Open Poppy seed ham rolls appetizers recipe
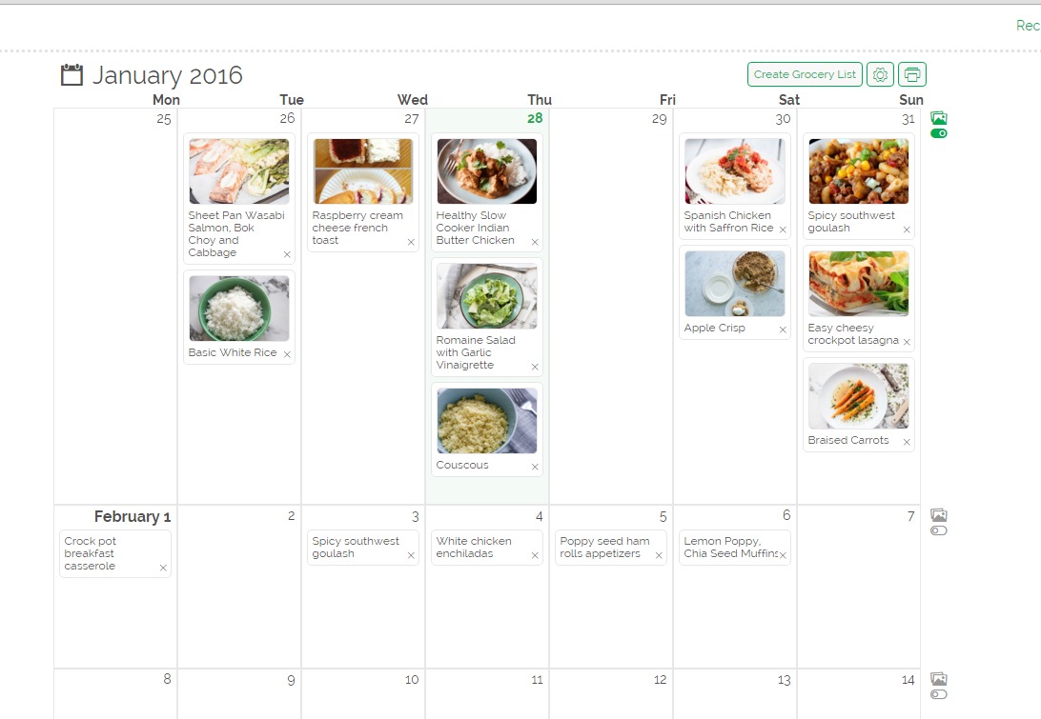This screenshot has width=1041, height=719. (x=604, y=548)
